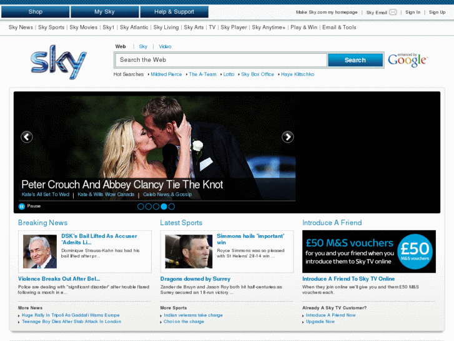Viewport: 454px width, 341px height.
Task: Click the Upgrade Now link
Action: pyautogui.click(x=320, y=322)
